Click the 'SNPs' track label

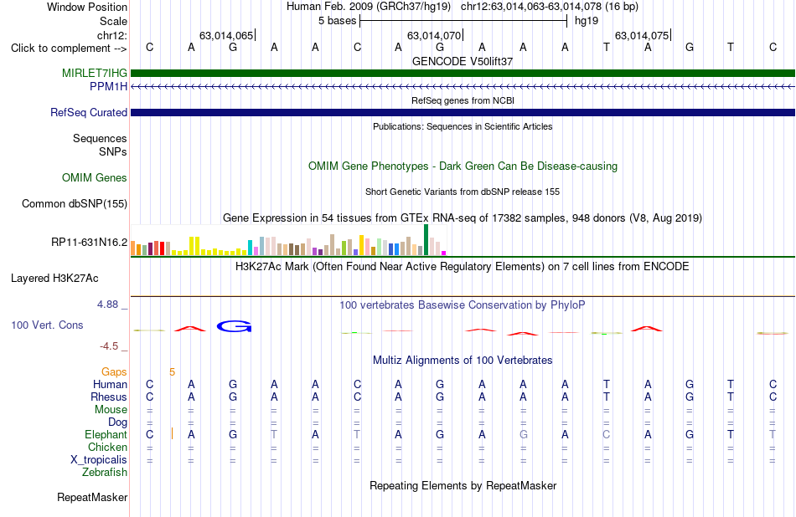click(x=113, y=151)
